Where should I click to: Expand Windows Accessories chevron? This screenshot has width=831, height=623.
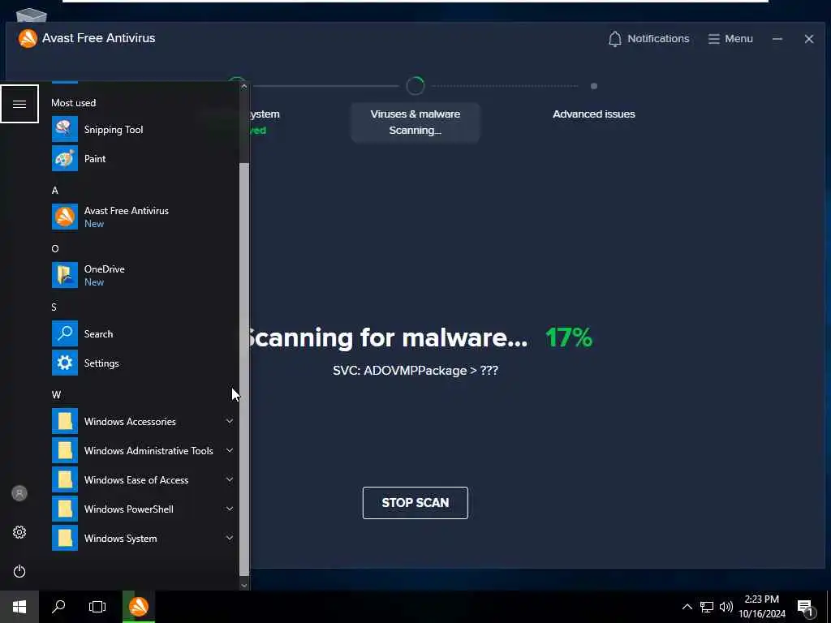[230, 421]
